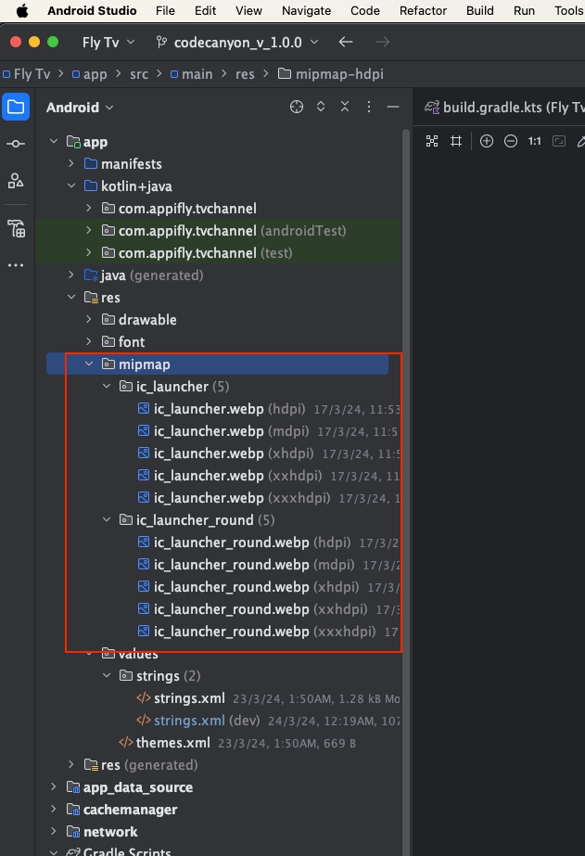
Task: Open the Navigate menu
Action: (306, 11)
